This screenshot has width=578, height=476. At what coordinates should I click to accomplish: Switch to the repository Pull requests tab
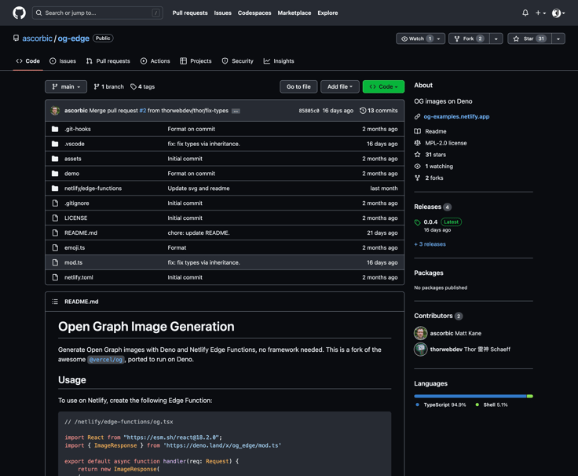click(x=108, y=61)
